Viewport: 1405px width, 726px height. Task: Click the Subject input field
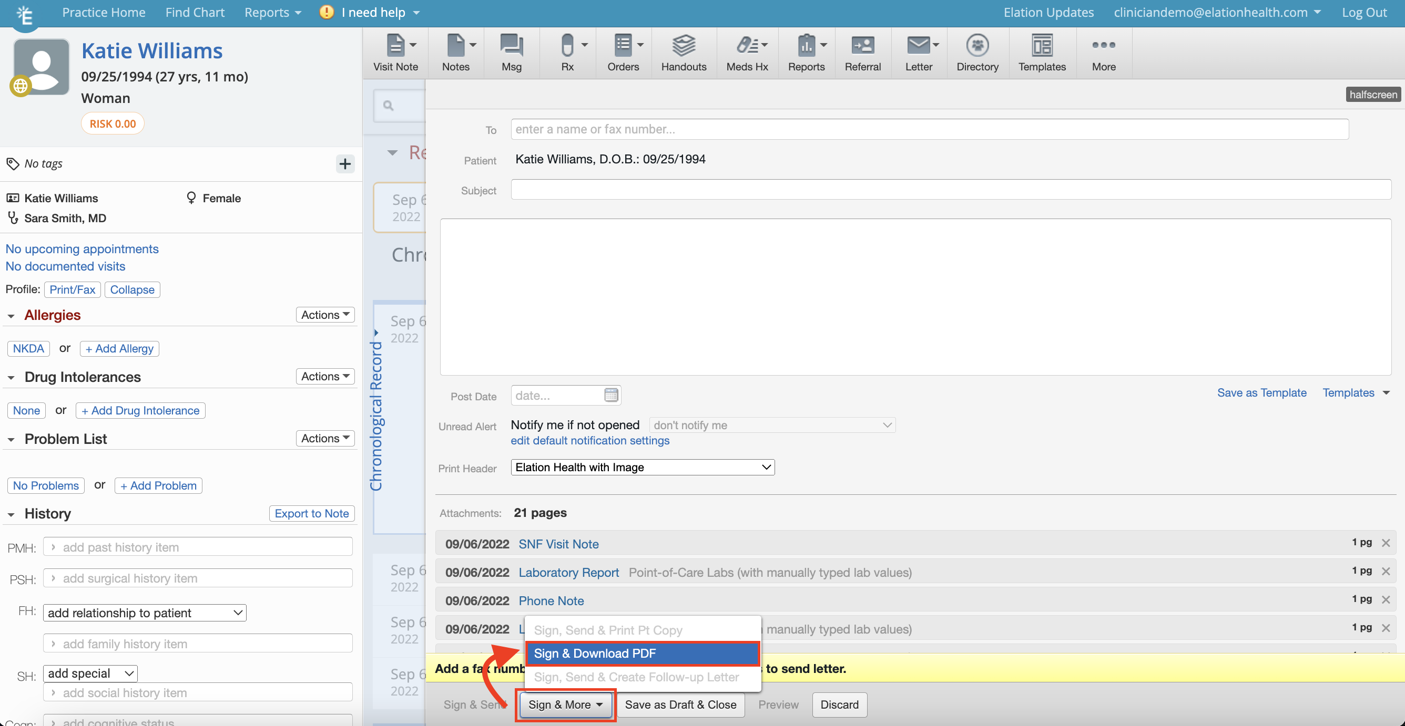click(950, 190)
